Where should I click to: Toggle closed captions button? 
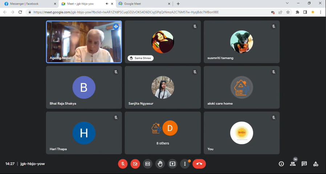pos(147,164)
